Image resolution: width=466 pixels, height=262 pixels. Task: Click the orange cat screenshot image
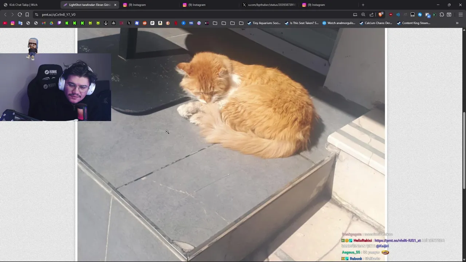(231, 145)
